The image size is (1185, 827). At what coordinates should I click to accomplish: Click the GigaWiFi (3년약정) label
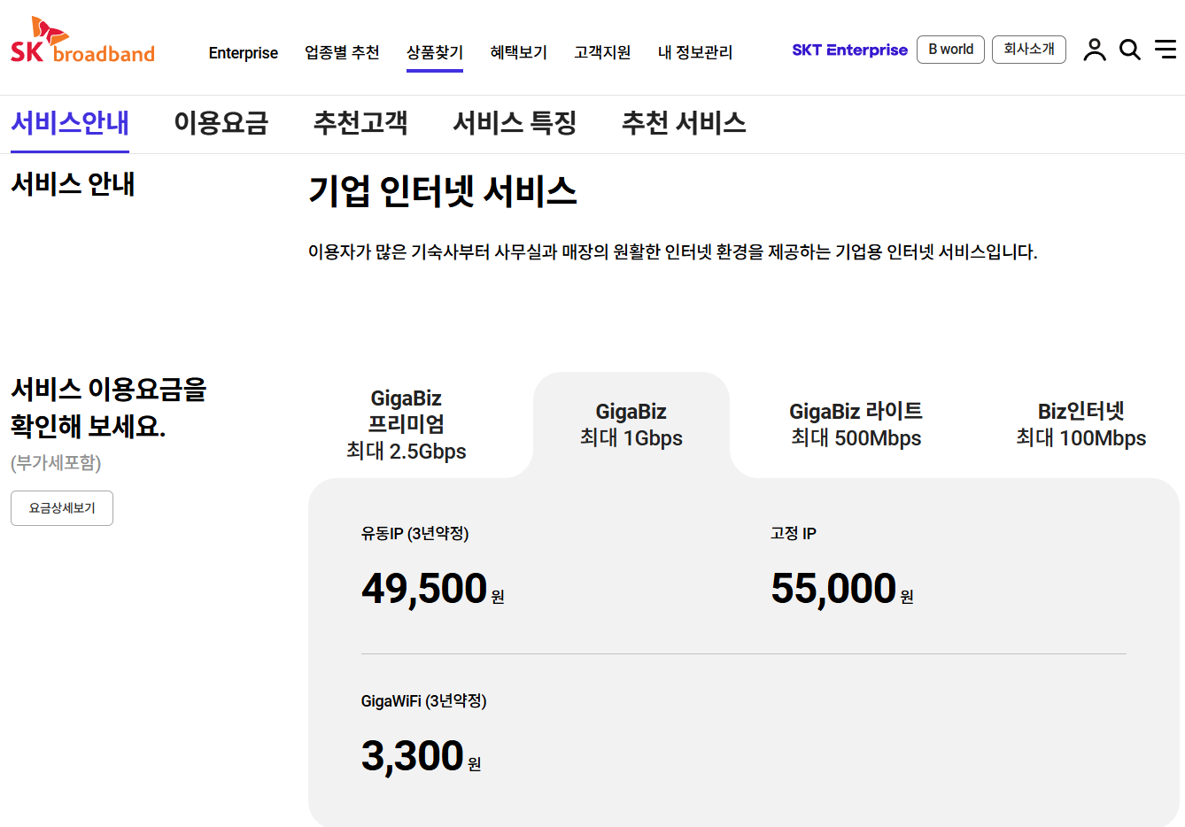[x=424, y=701]
